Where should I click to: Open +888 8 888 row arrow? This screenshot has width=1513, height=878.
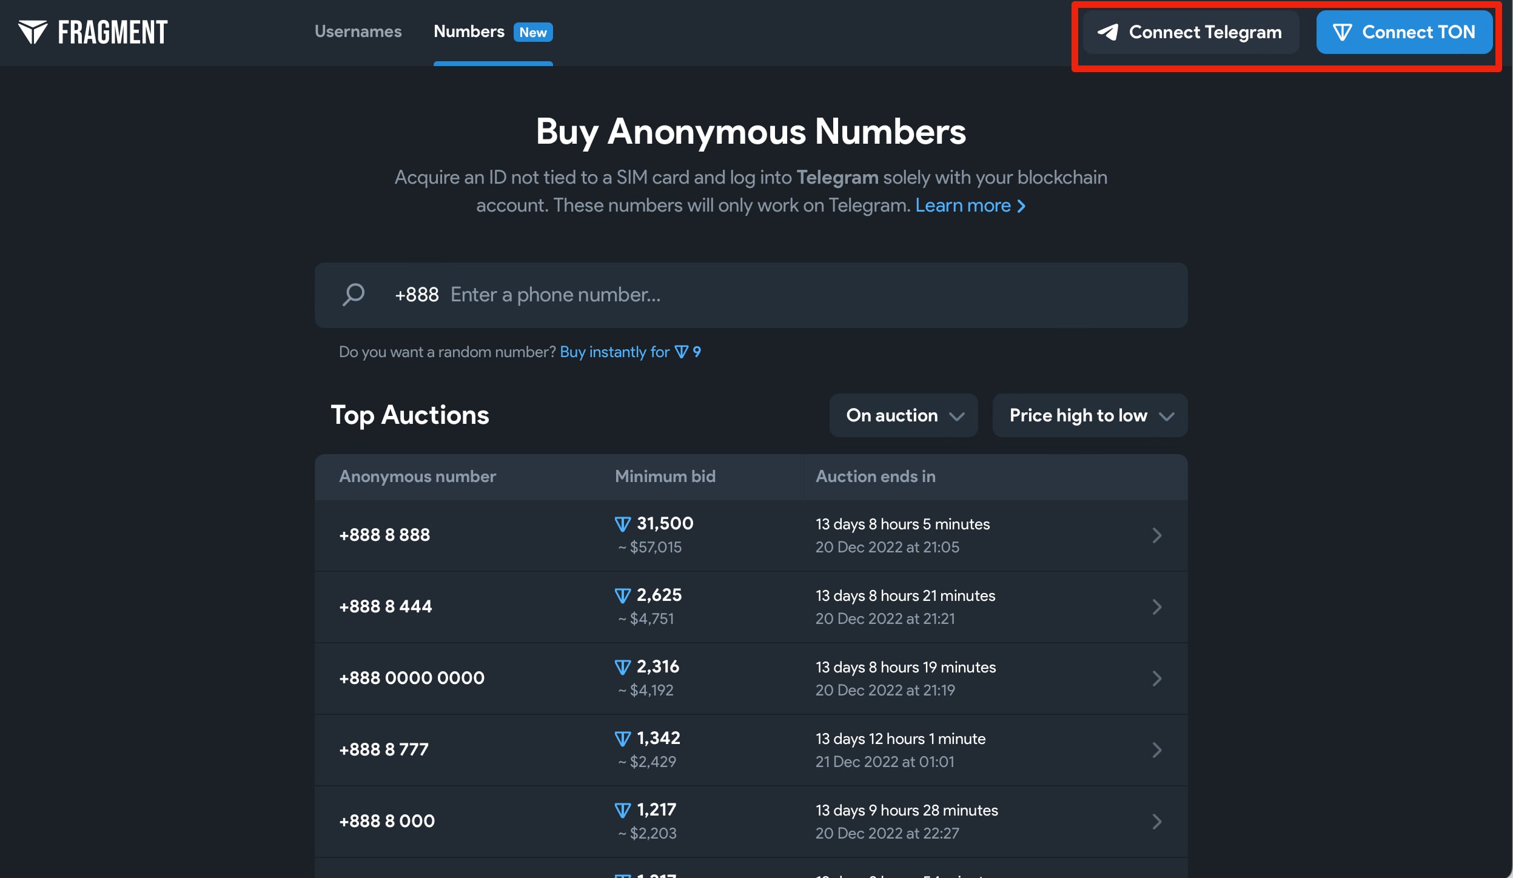click(1156, 535)
